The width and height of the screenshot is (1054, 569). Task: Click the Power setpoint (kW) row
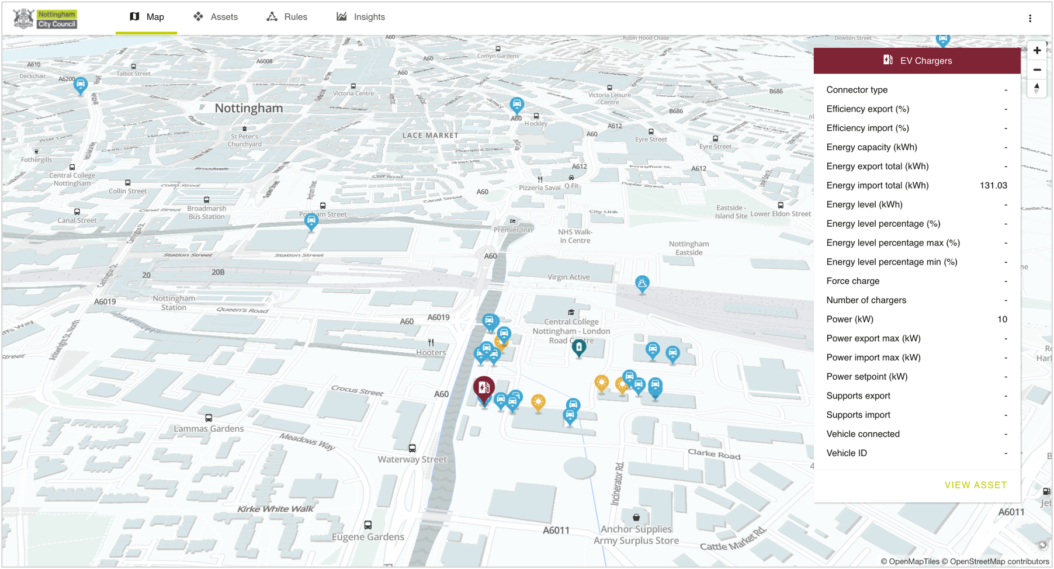coord(917,377)
